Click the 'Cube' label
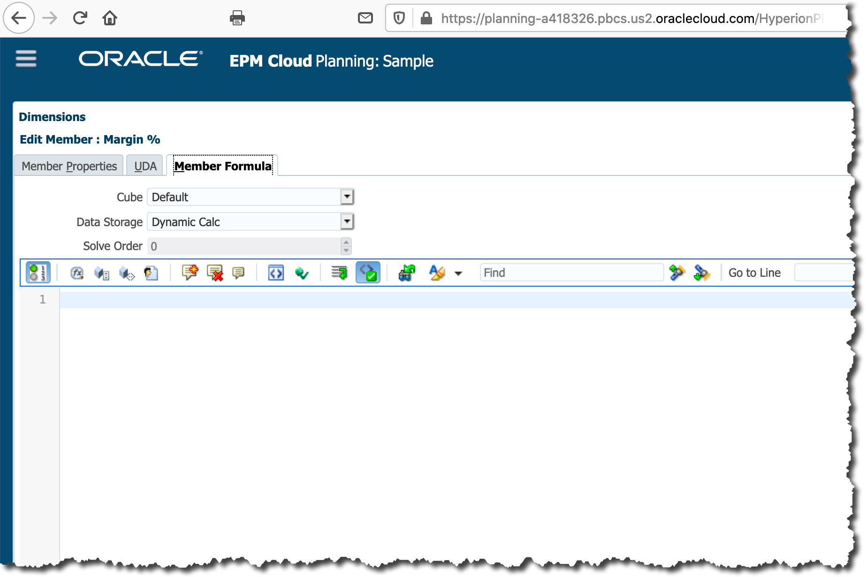Viewport: 866px width, 577px height. [129, 197]
